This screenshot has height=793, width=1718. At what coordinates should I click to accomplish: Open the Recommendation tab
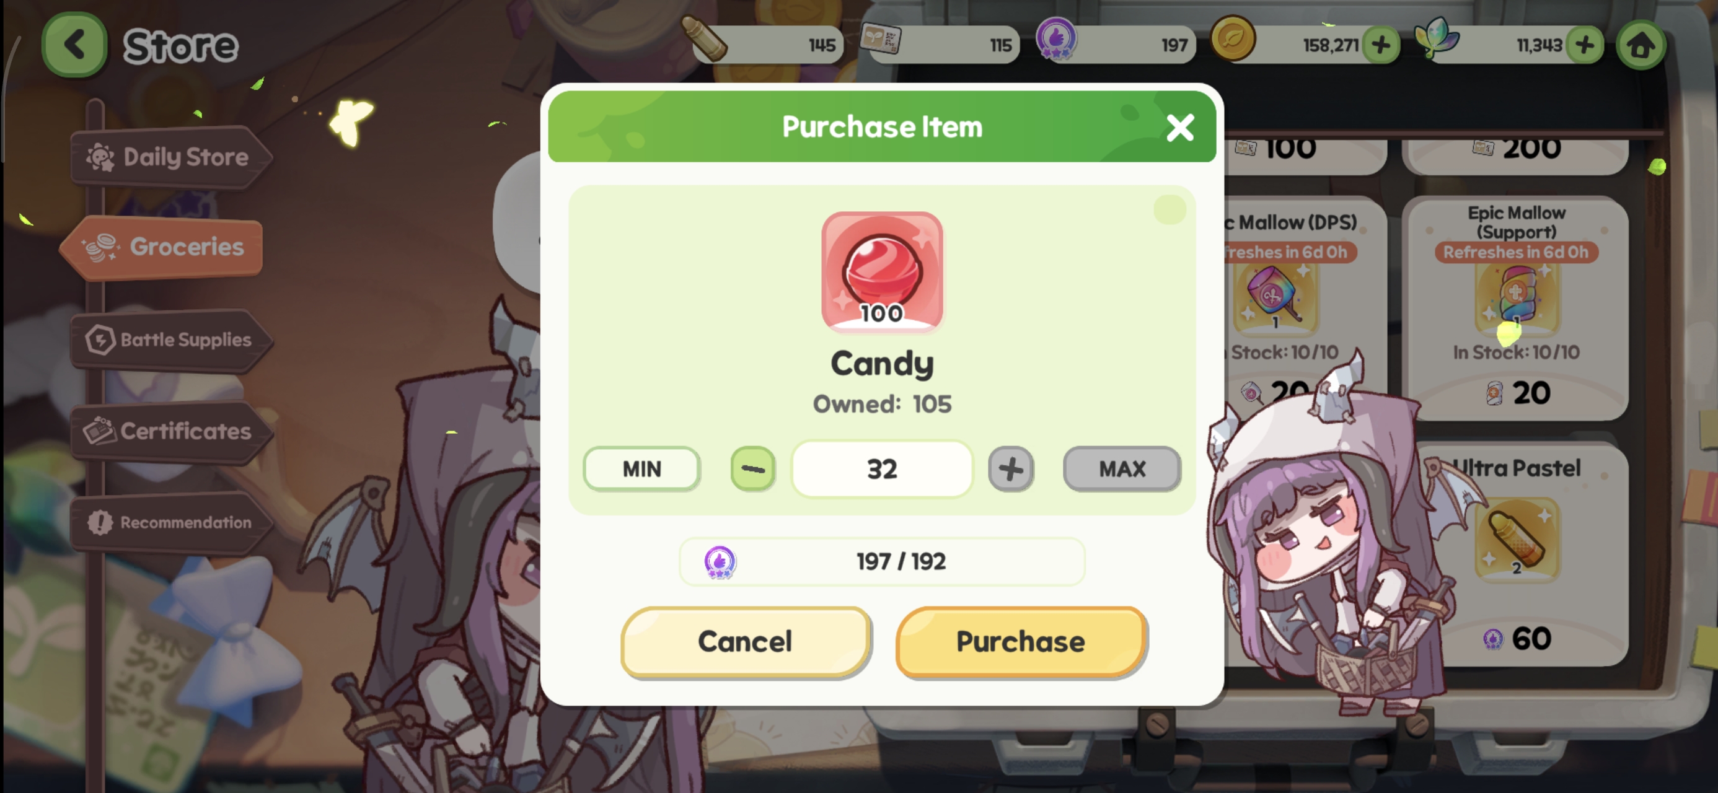pos(172,522)
